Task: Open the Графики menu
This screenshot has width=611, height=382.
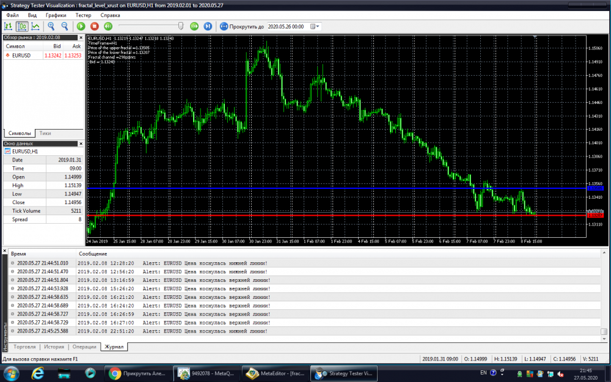Action: click(56, 14)
